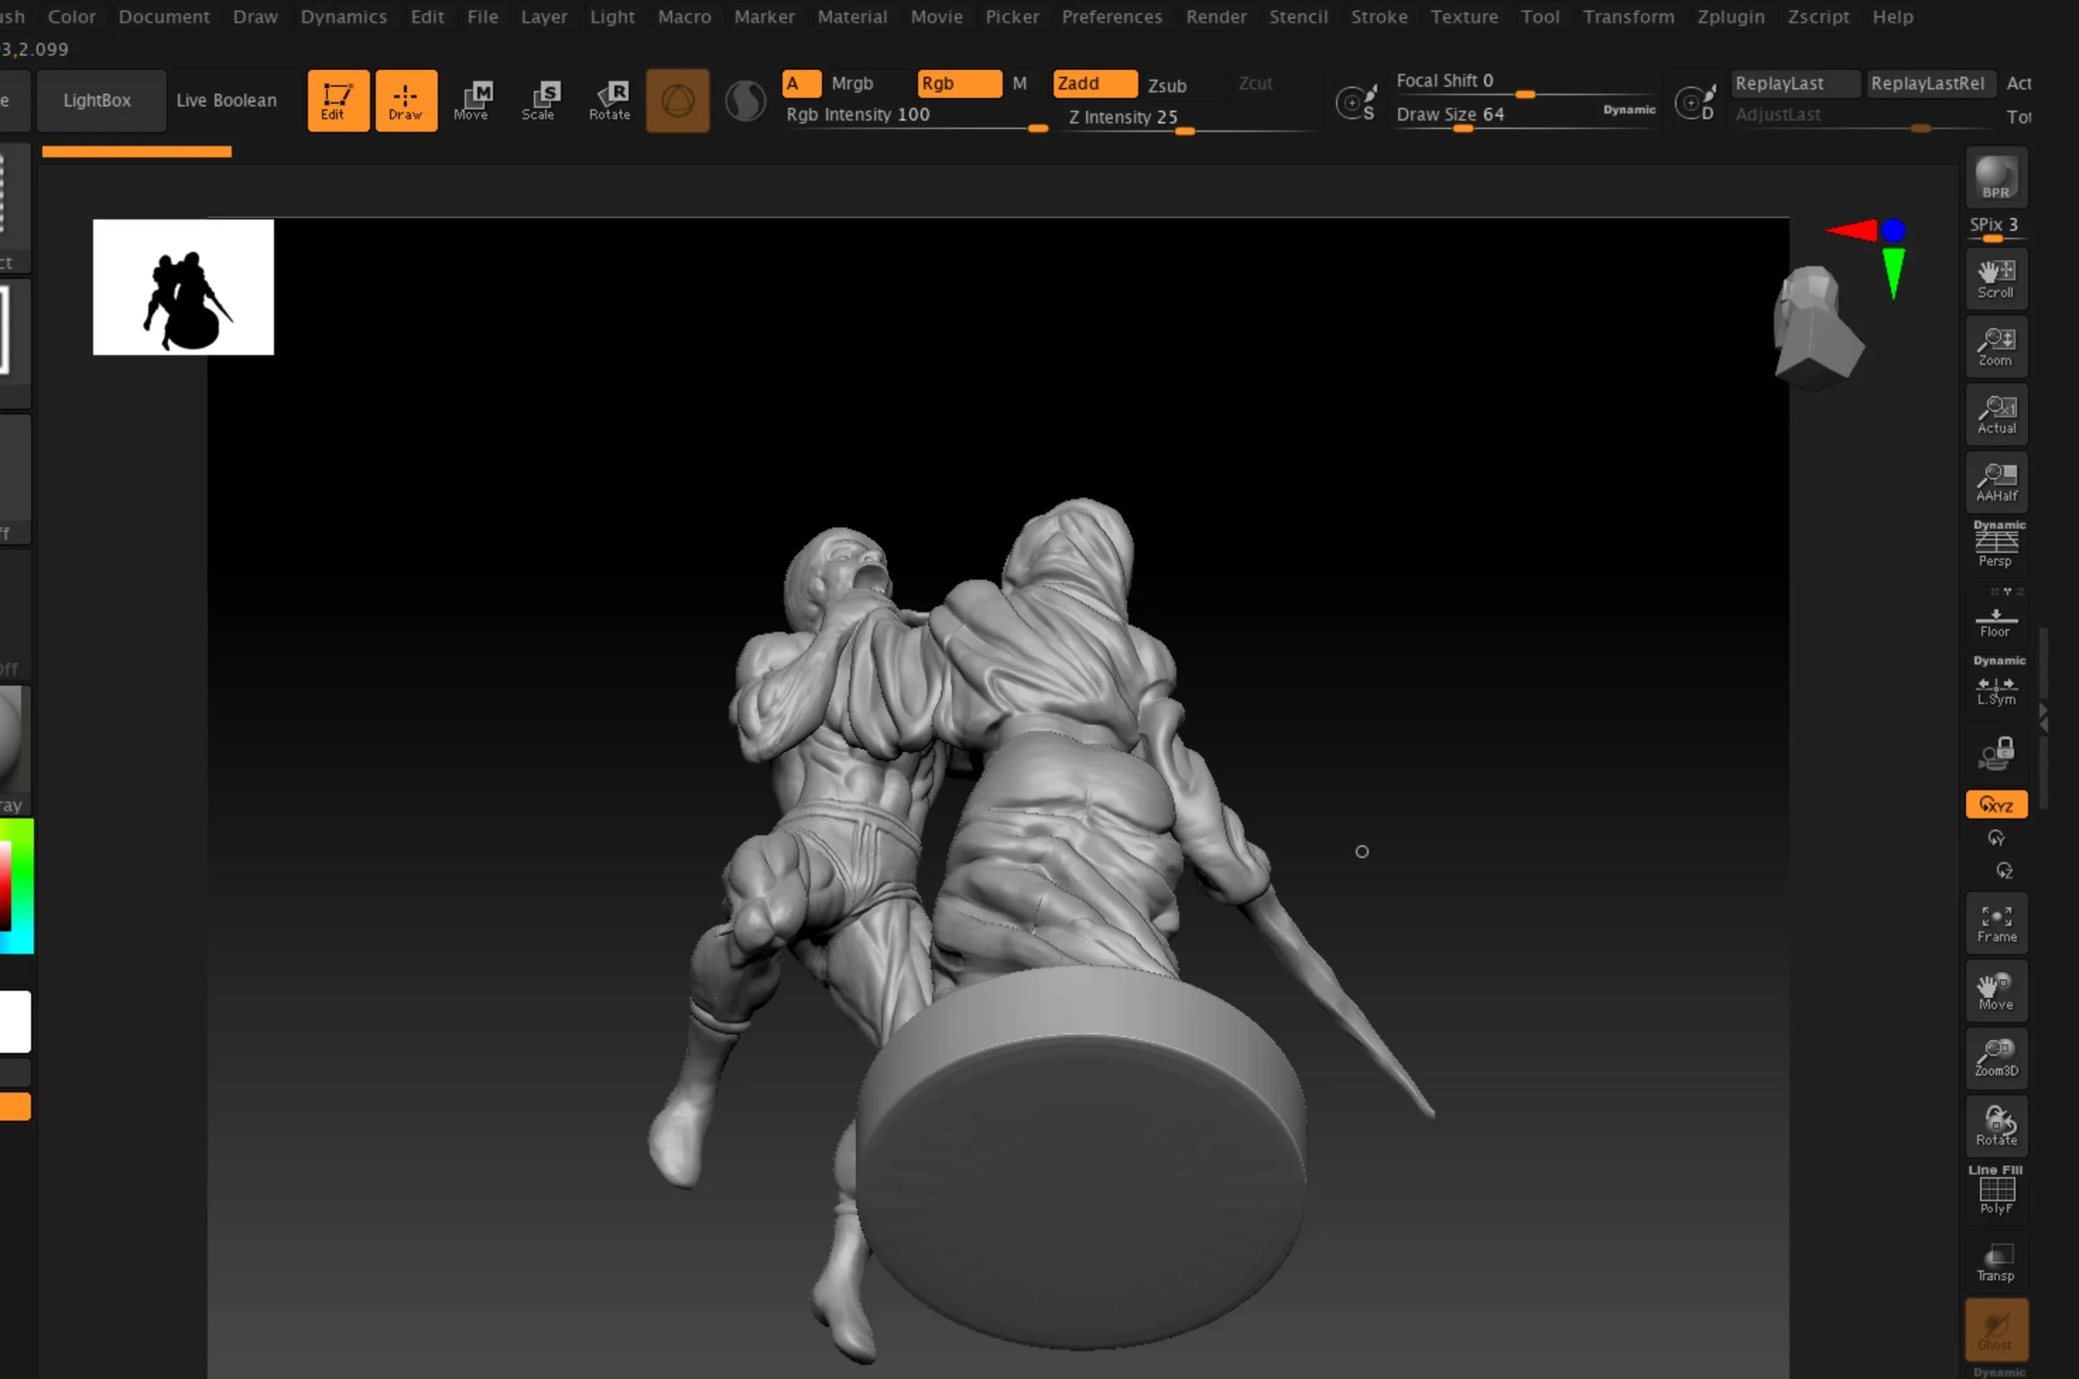
Task: Click the AAHalf view icon
Action: (1996, 482)
